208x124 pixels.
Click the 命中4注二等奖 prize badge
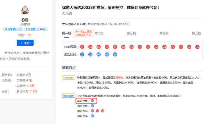(x=84, y=33)
